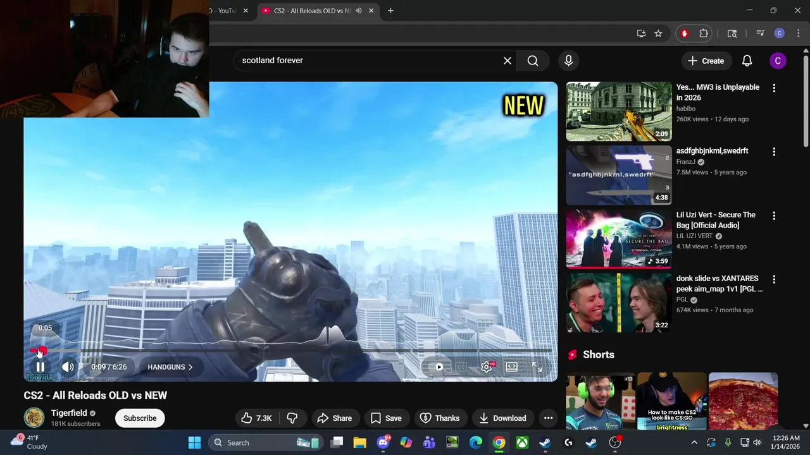810x455 pixels.
Task: Open Chrome's three-dot menu
Action: point(797,33)
